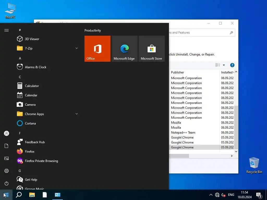Viewport: 267px width, 200px height.
Task: Show hidden tray icons chevron
Action: [x=211, y=195]
